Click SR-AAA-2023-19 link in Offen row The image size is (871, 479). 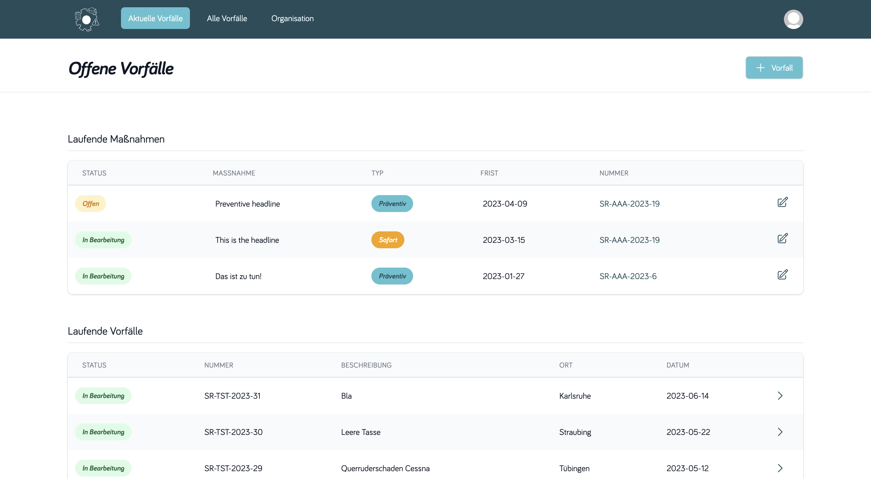tap(629, 204)
